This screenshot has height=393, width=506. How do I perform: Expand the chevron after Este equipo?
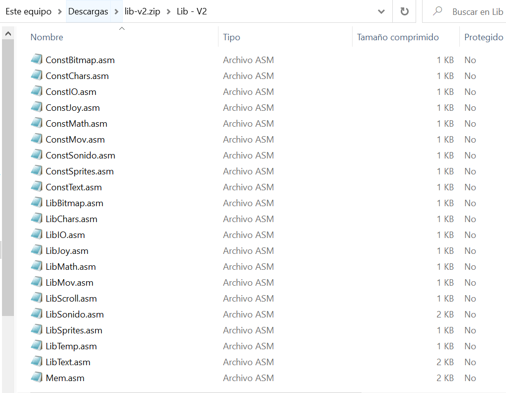click(x=60, y=11)
